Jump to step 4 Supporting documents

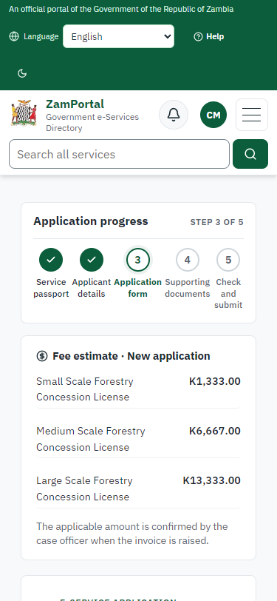(188, 260)
